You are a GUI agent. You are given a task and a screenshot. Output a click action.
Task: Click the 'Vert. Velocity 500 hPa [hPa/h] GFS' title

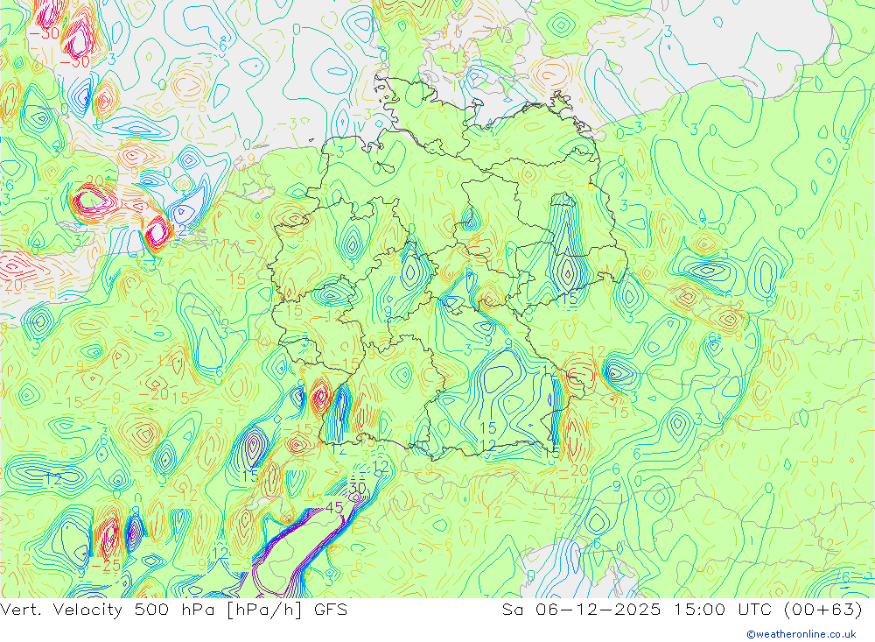173,610
